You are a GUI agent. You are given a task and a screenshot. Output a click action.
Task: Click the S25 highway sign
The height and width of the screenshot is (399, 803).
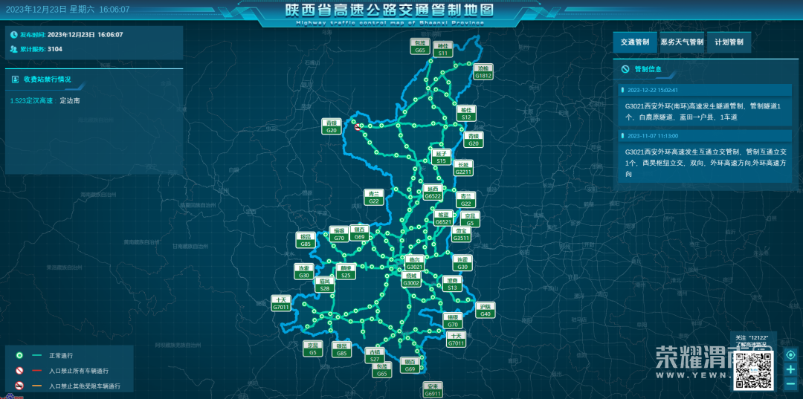pos(346,272)
